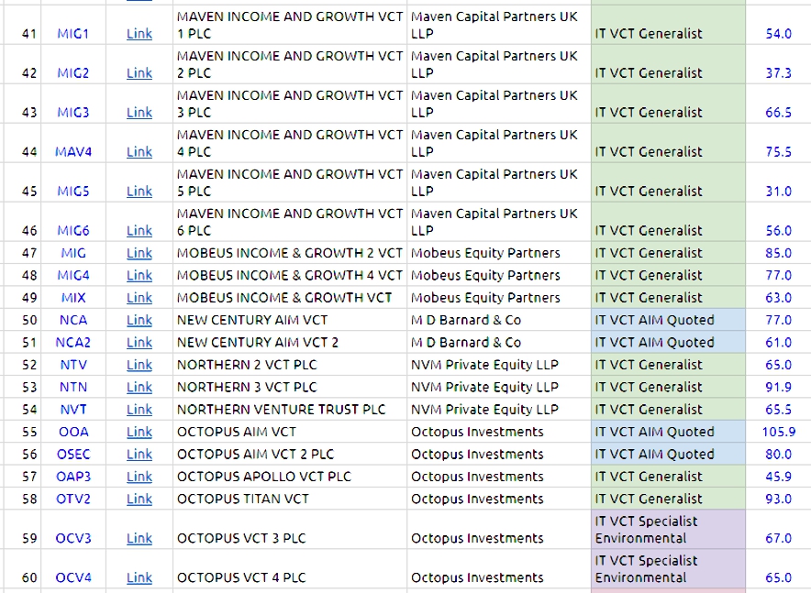Open the Link in row 47 MIG

pos(139,253)
